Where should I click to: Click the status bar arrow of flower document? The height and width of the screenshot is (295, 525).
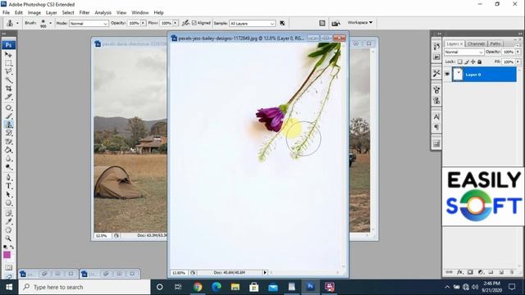click(265, 273)
